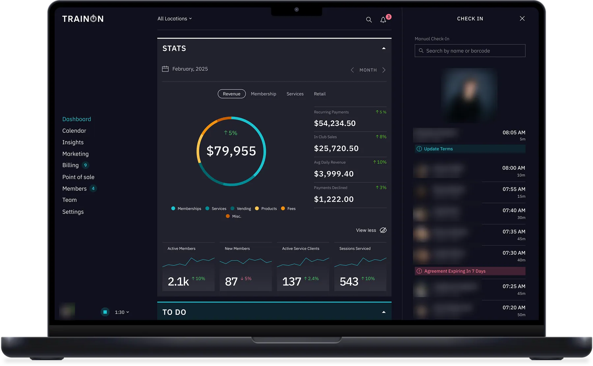The height and width of the screenshot is (366, 593).
Task: Click the teal stop timer button
Action: coord(105,312)
